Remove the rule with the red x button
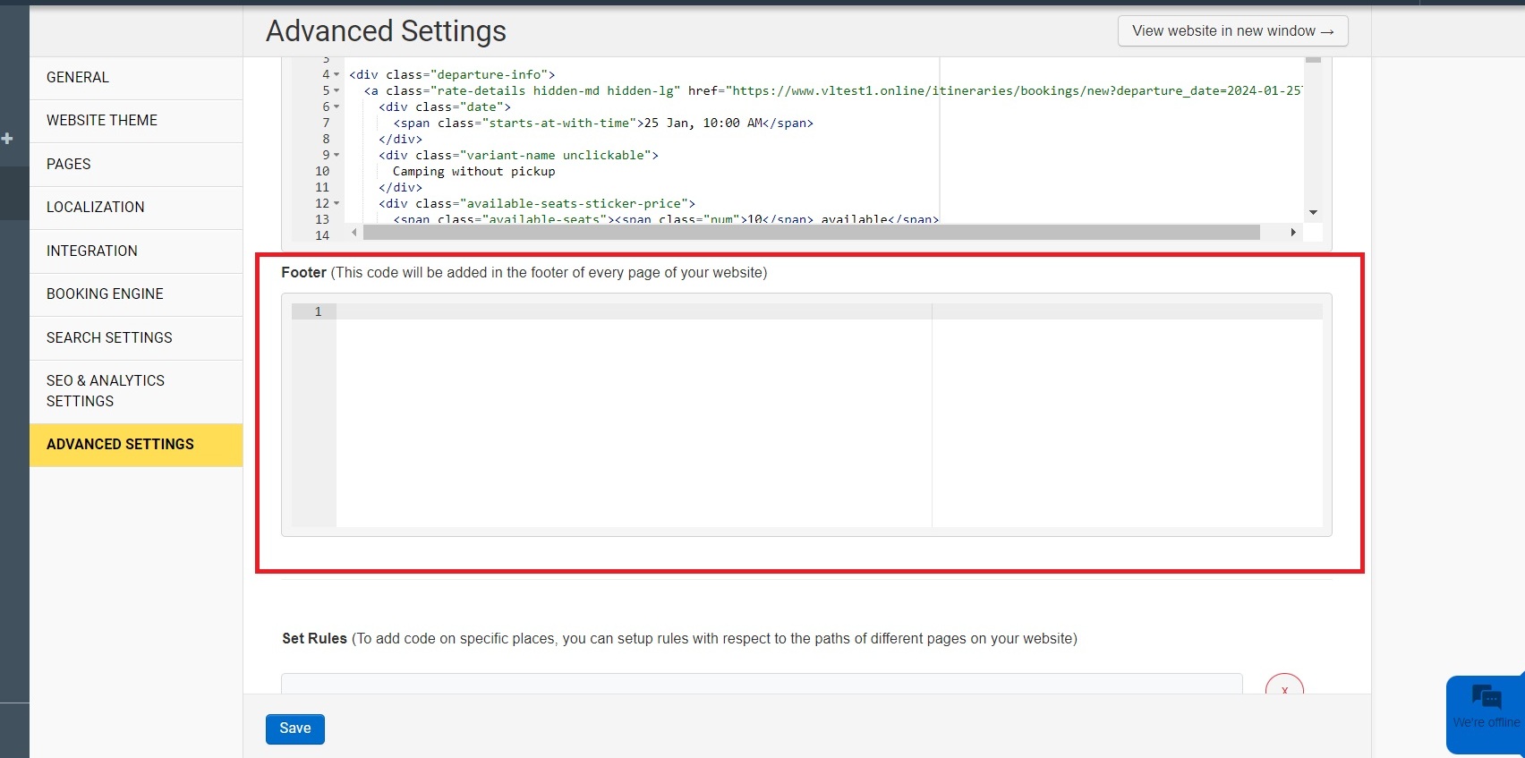Image resolution: width=1525 pixels, height=758 pixels. click(x=1284, y=687)
